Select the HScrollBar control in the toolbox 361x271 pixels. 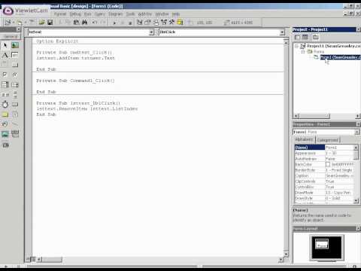pyautogui.click(x=5, y=95)
